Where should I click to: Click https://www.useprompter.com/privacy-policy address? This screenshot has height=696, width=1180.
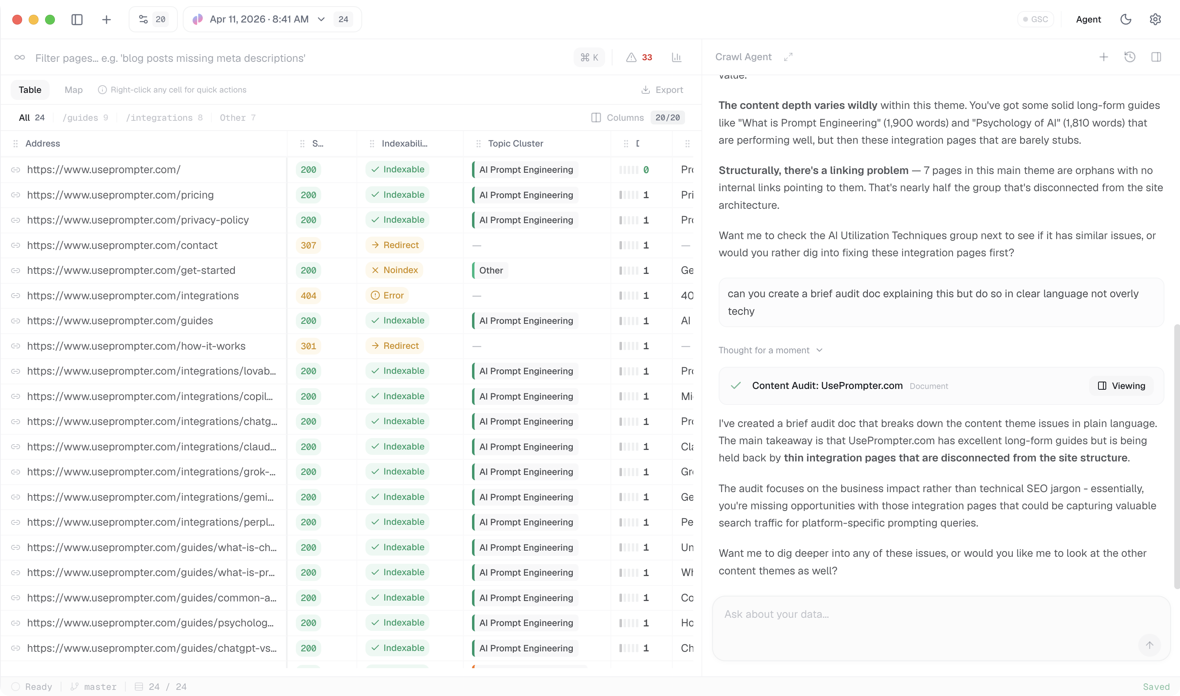point(138,220)
